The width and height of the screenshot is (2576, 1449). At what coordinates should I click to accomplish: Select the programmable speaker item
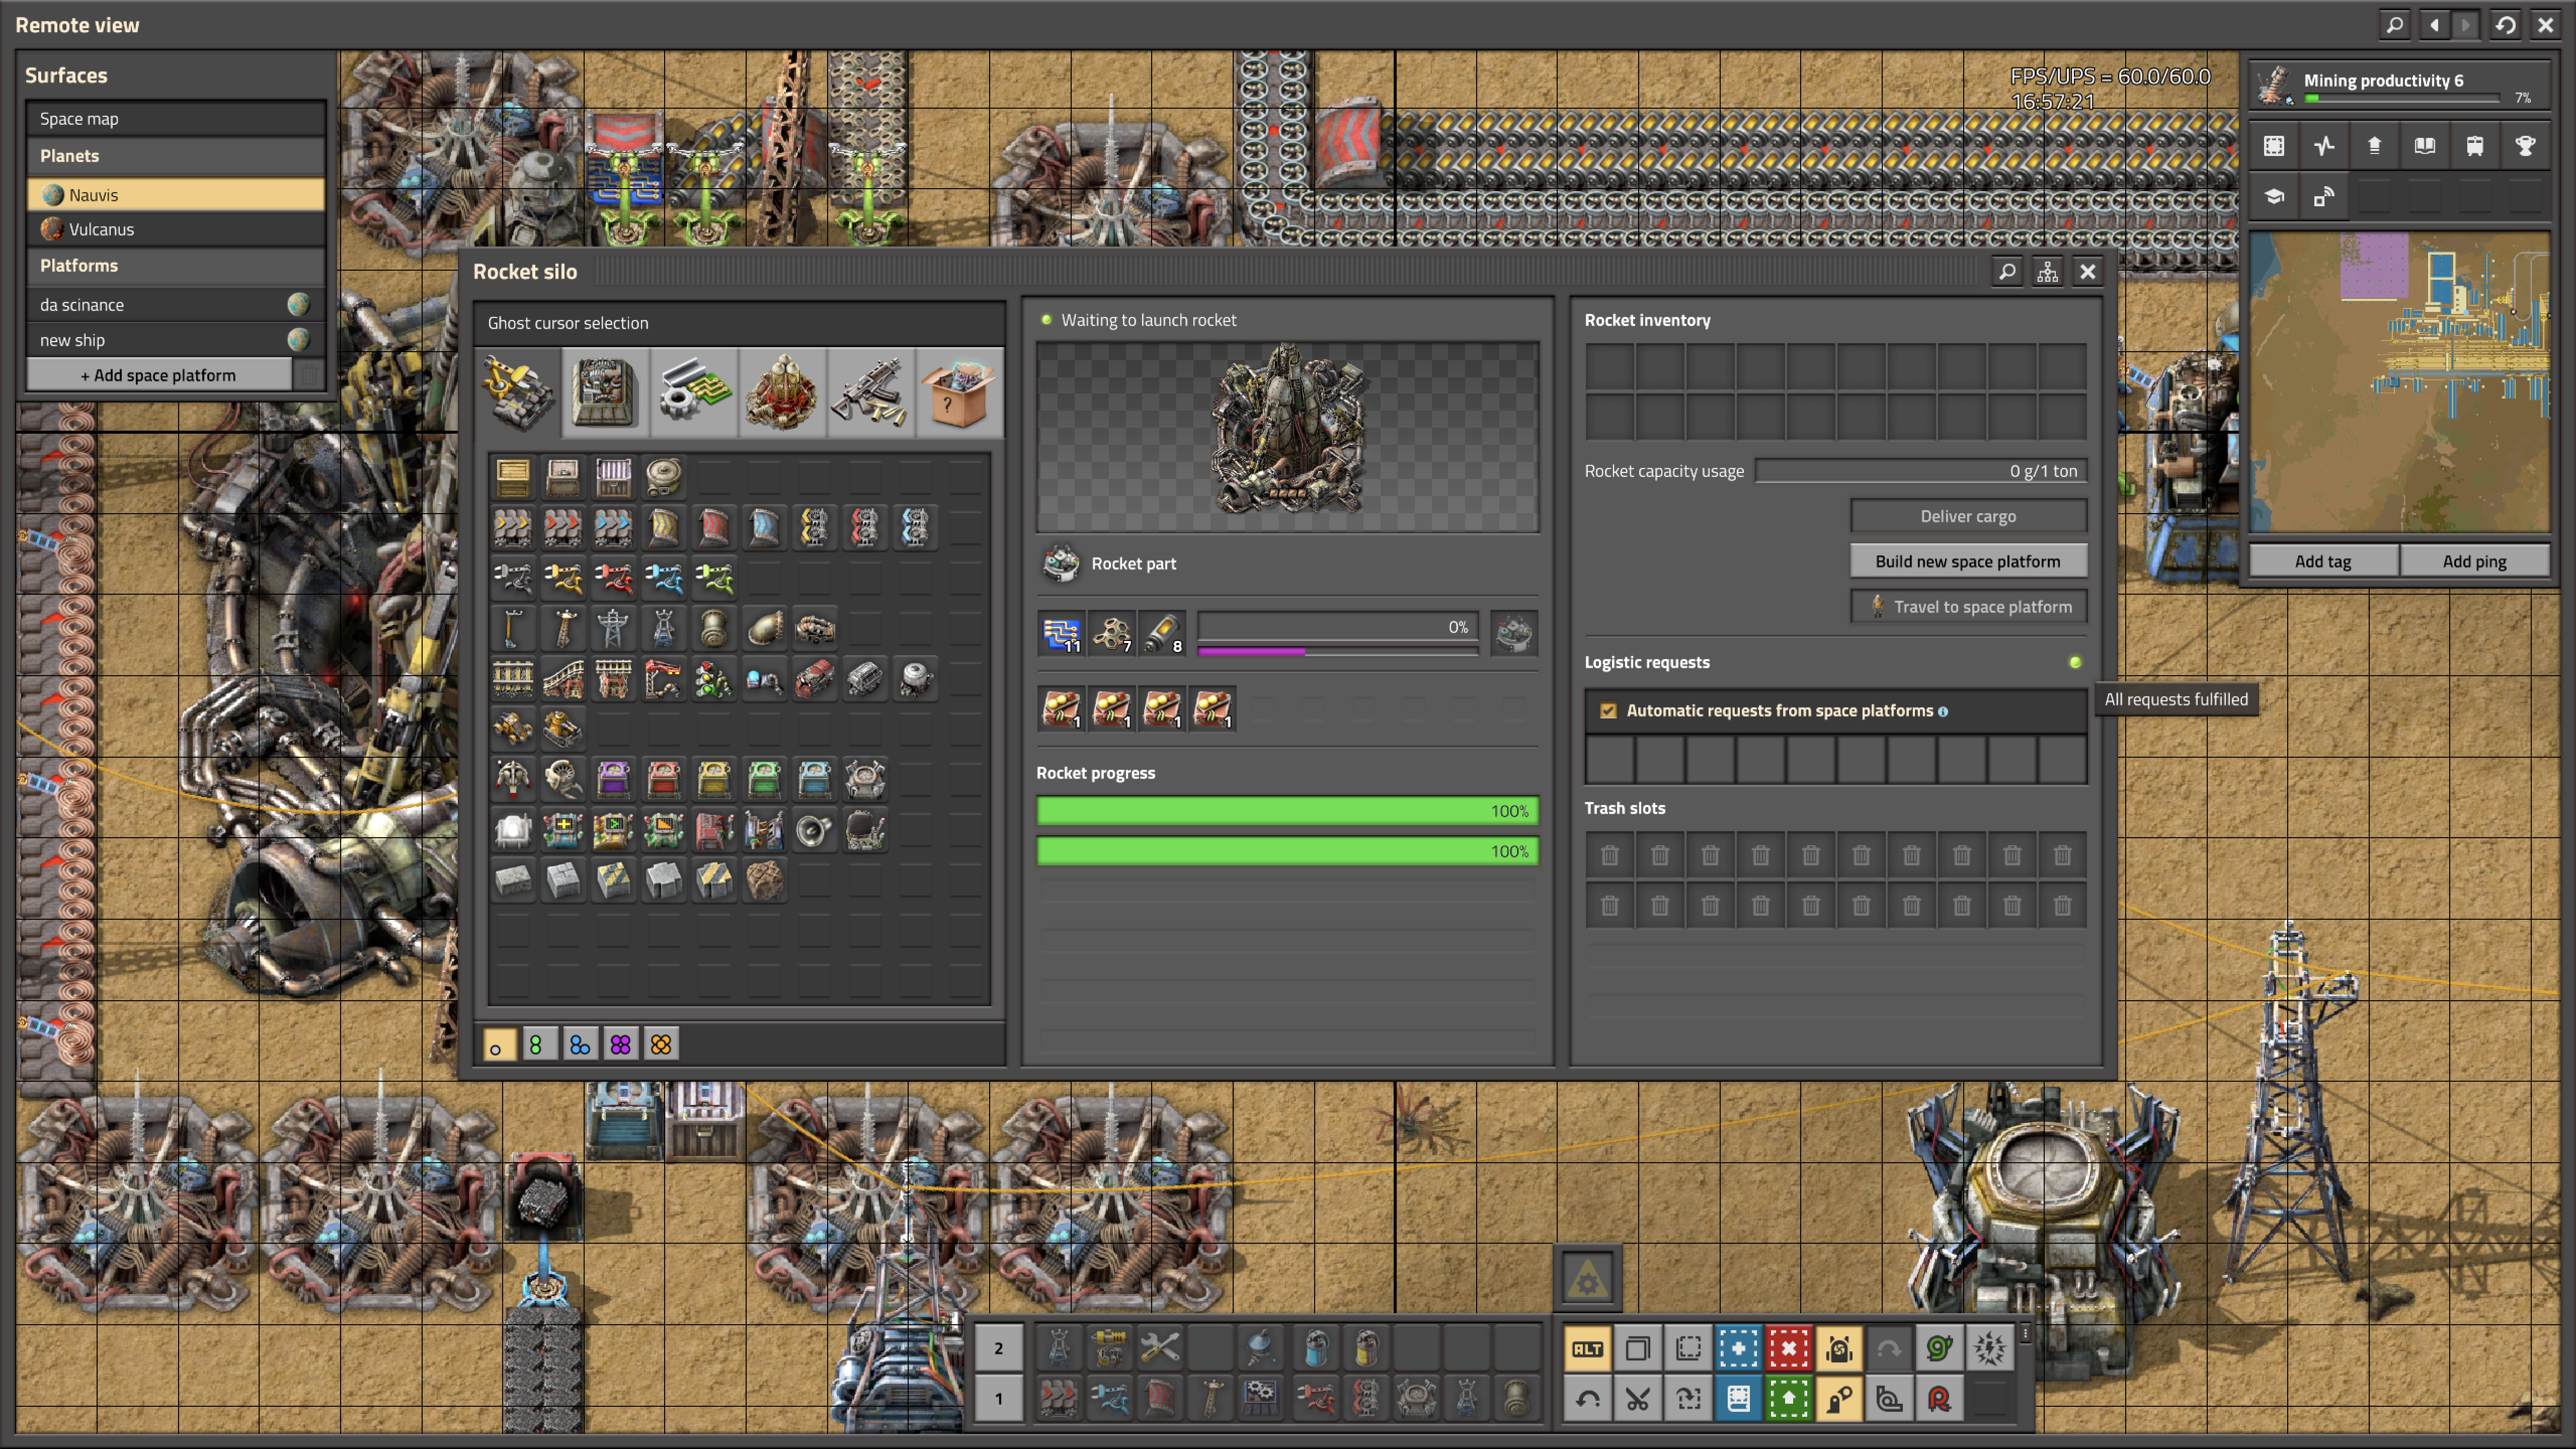pyautogui.click(x=815, y=829)
